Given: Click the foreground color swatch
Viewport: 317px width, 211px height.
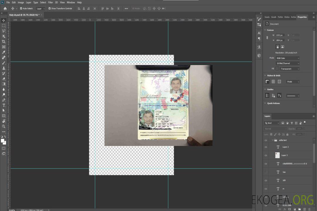Looking at the screenshot, I should click(x=3, y=141).
